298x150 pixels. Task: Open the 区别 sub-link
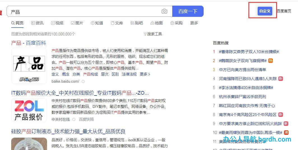(115, 74)
